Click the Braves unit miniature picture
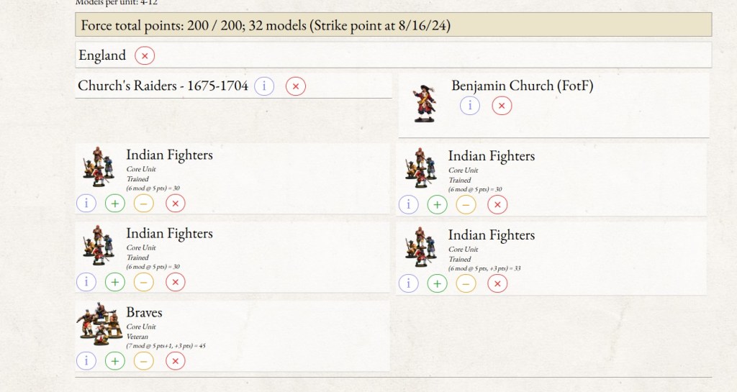This screenshot has width=737, height=392. tap(100, 322)
